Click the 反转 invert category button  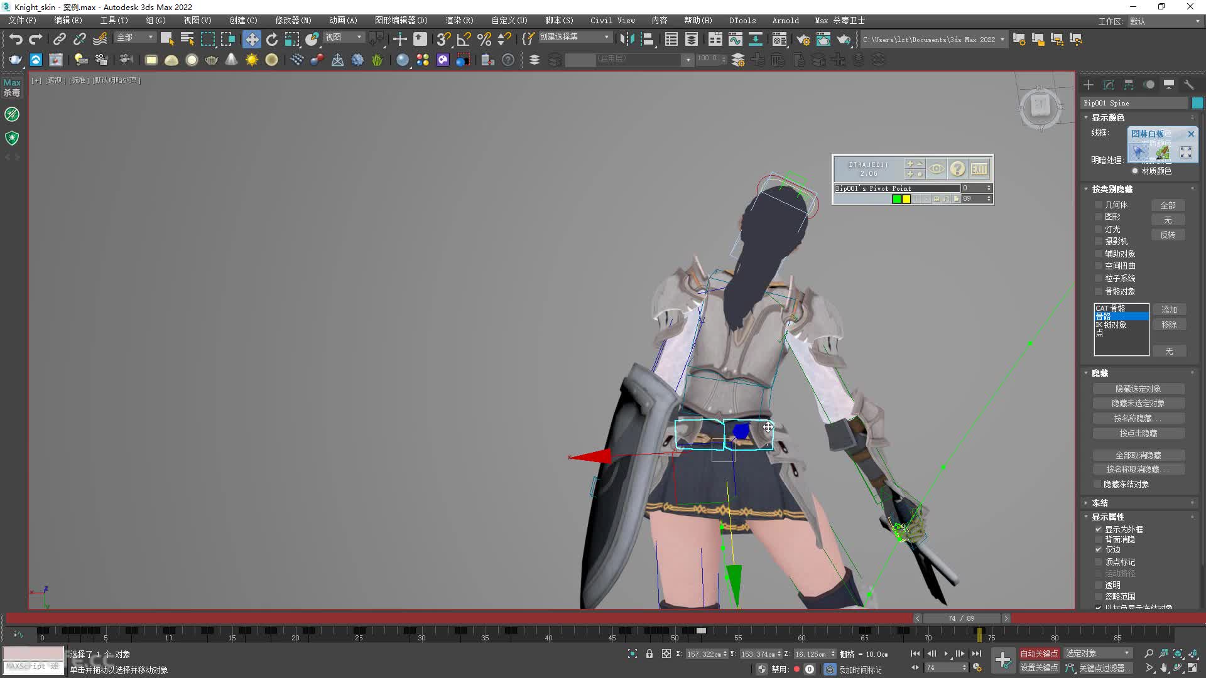pos(1168,235)
